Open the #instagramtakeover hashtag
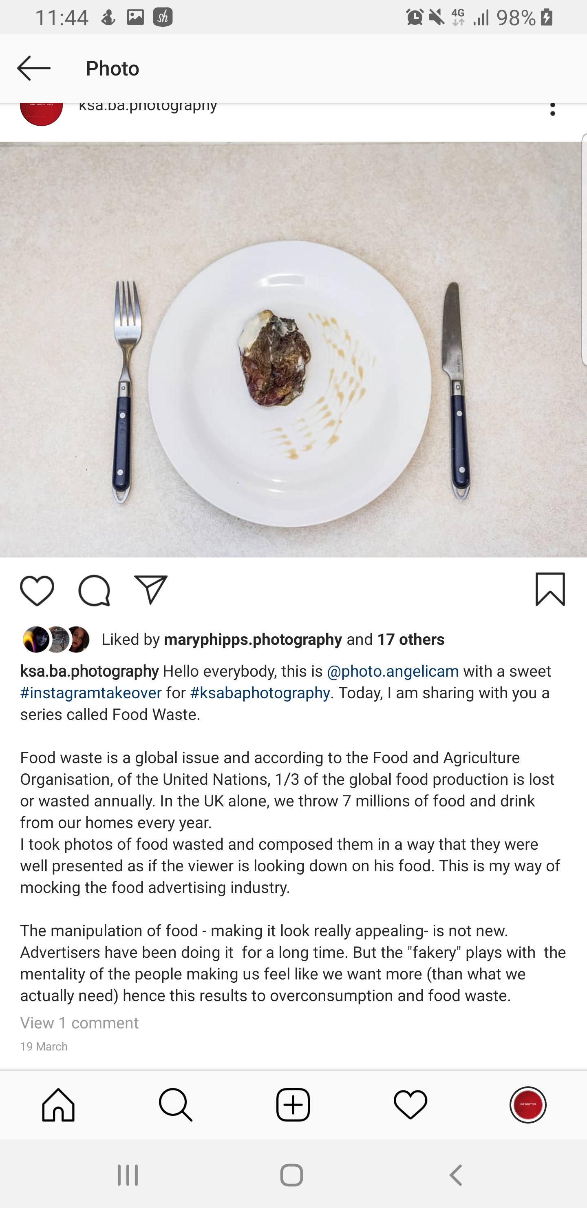This screenshot has width=587, height=1208. coord(91,693)
